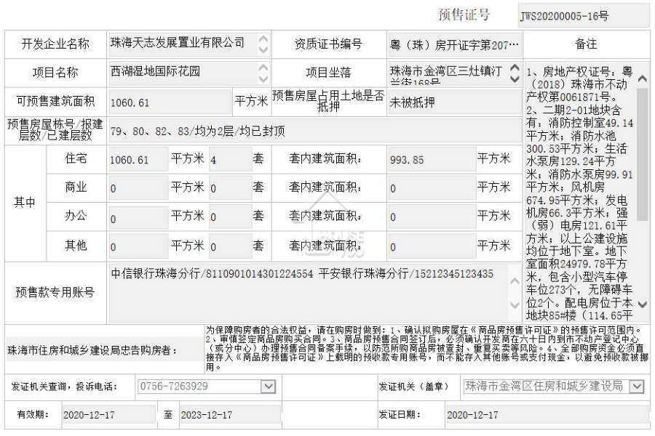Click project name field 西湖湿地国际花园
This screenshot has width=655, height=436.
point(188,73)
